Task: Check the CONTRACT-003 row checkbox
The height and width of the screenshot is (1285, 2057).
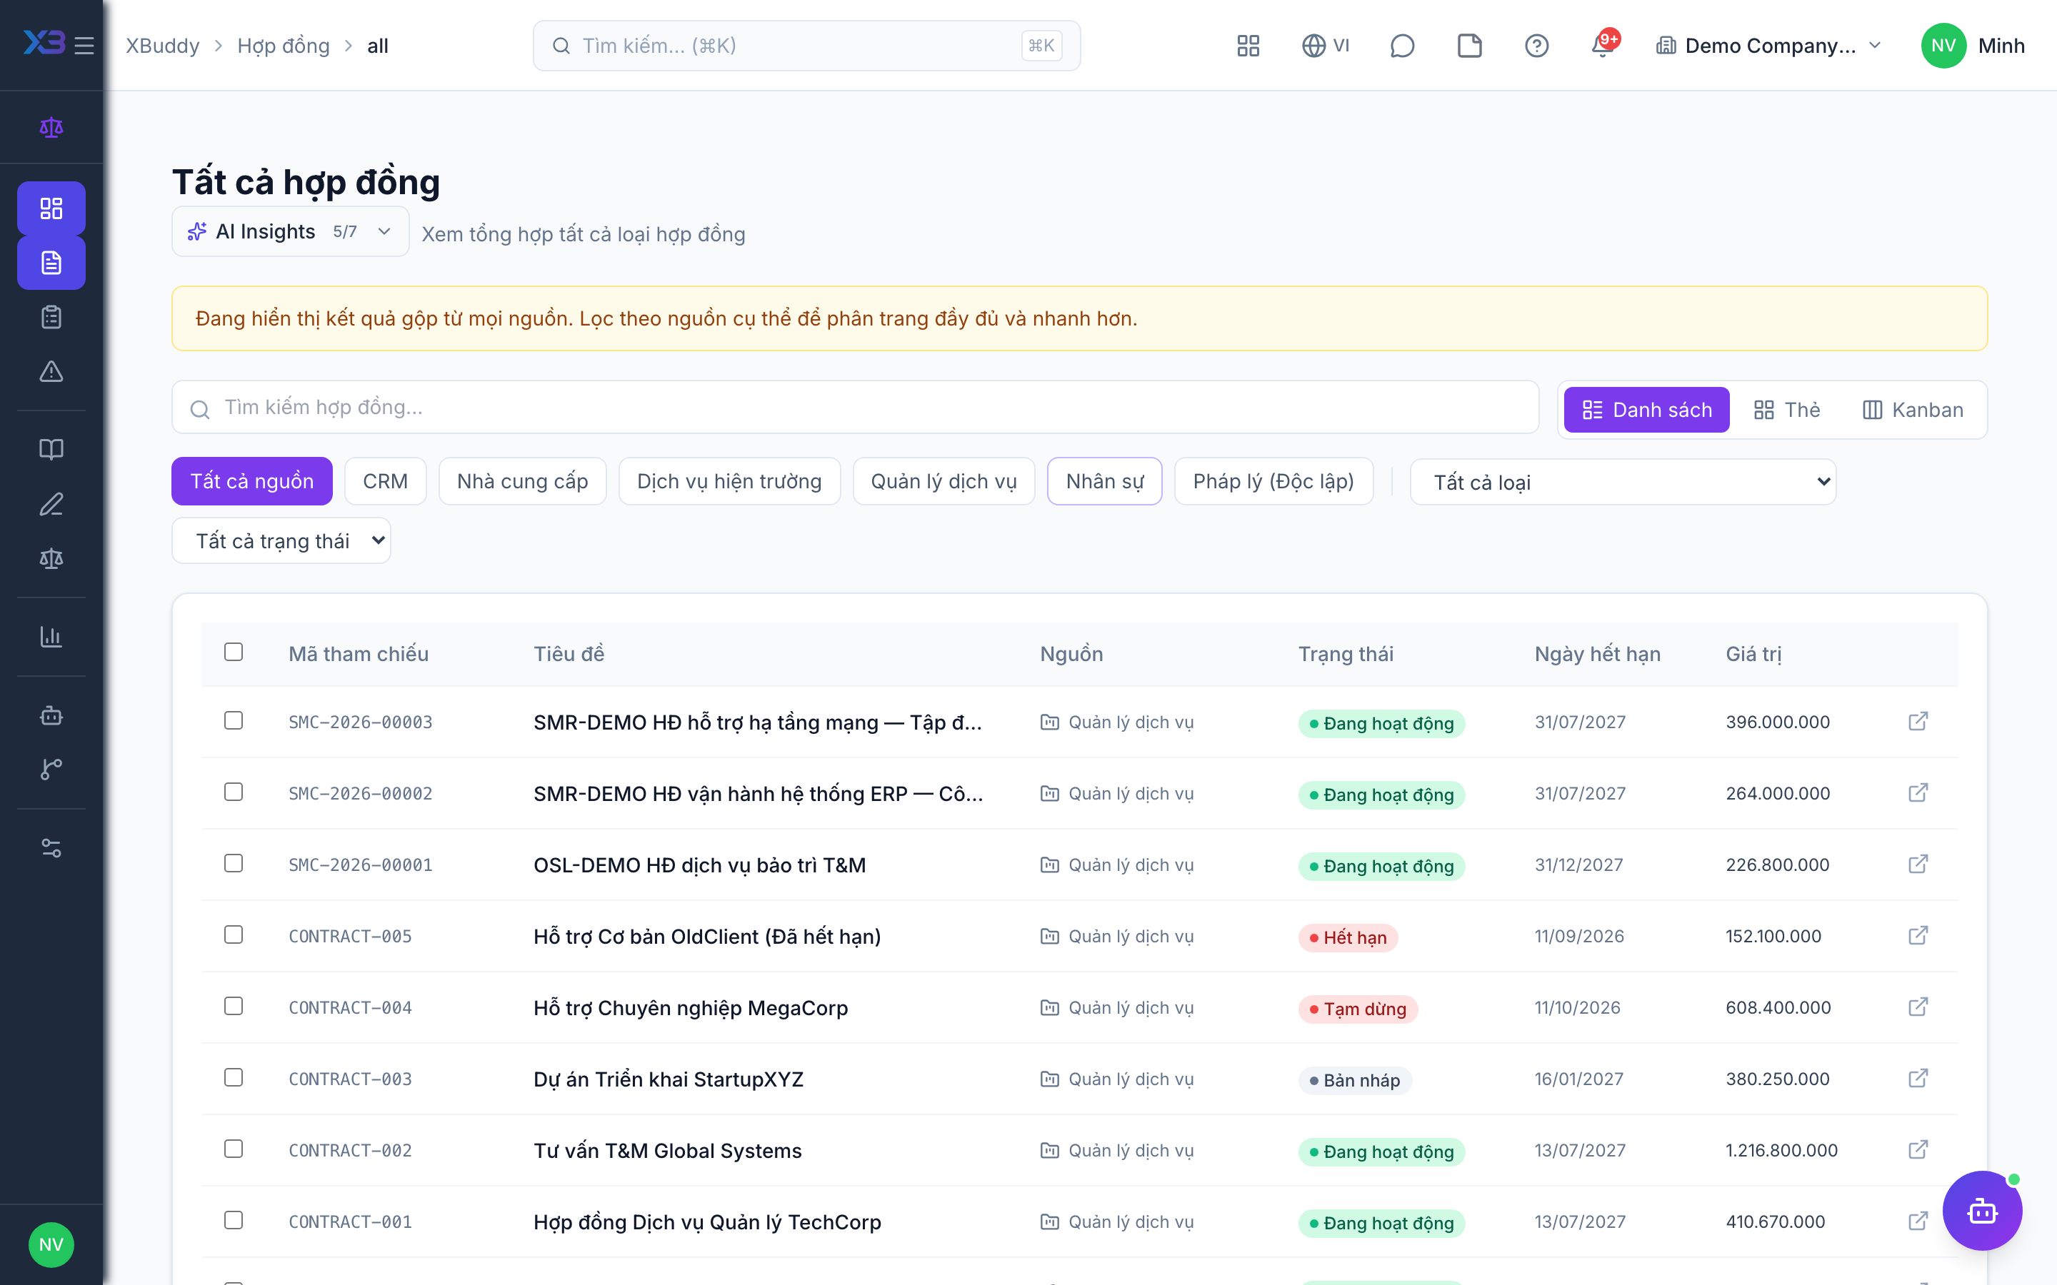Action: click(234, 1078)
